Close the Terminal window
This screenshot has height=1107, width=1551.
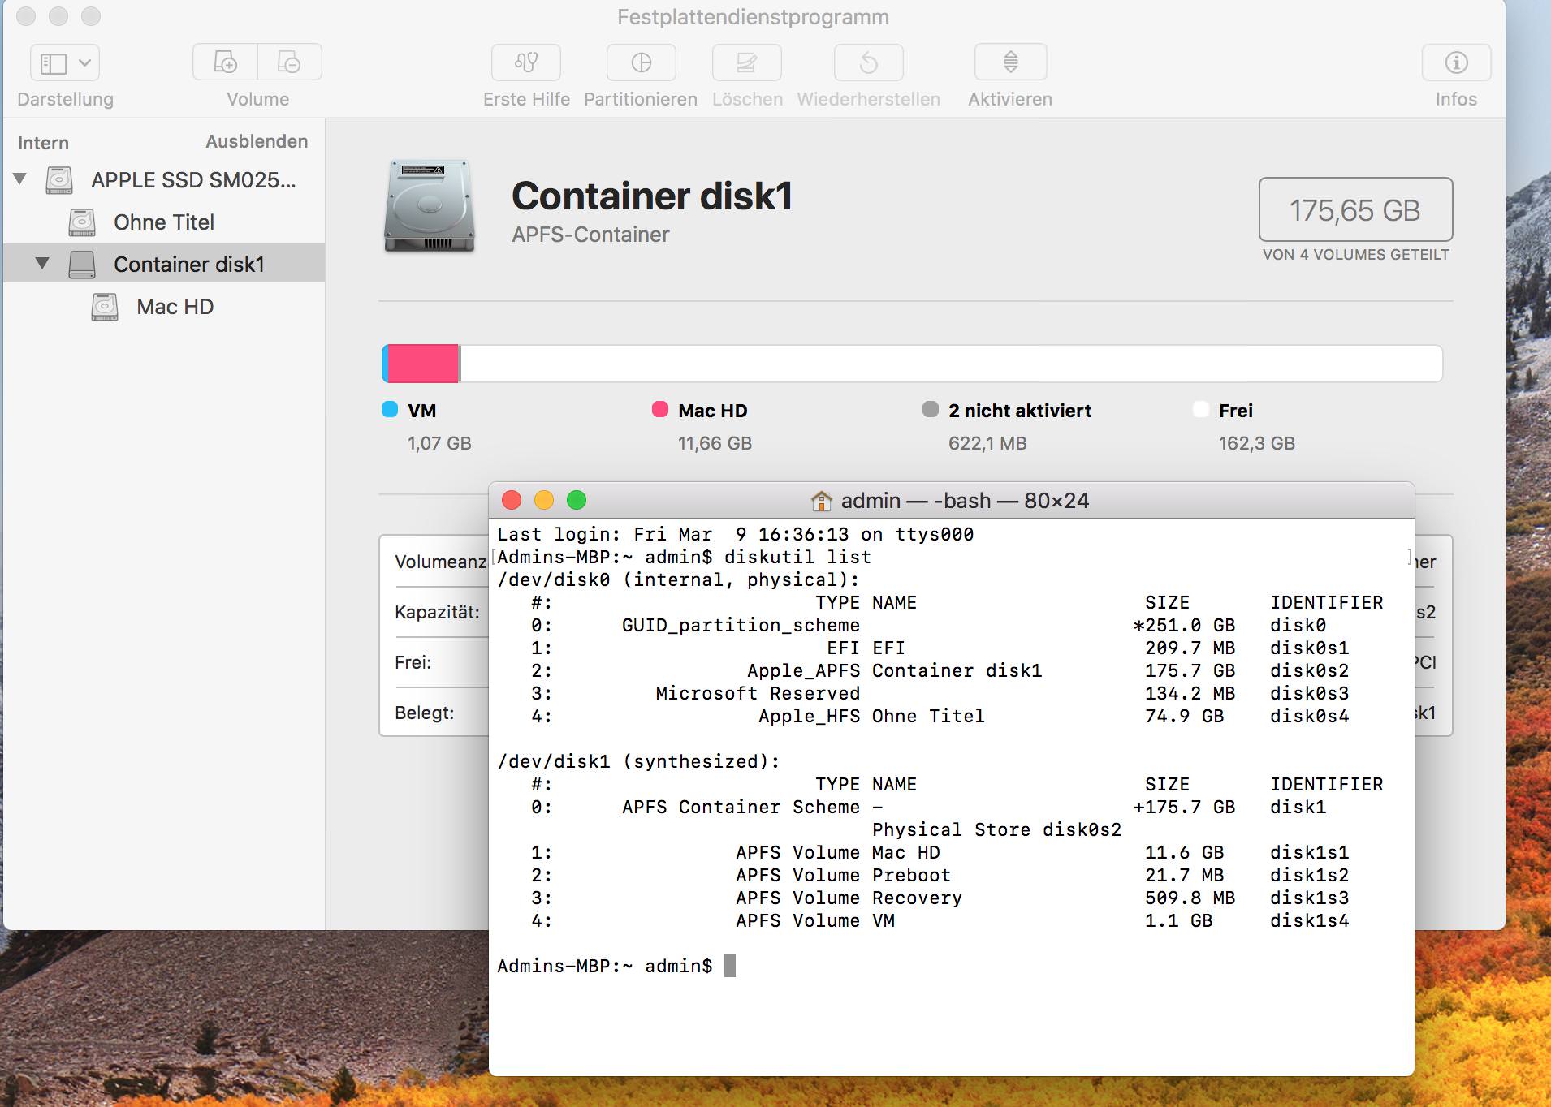coord(512,500)
